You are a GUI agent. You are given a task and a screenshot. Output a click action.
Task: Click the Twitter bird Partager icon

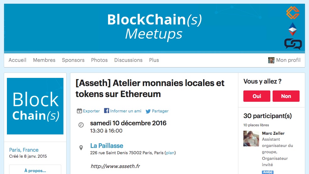click(x=148, y=111)
